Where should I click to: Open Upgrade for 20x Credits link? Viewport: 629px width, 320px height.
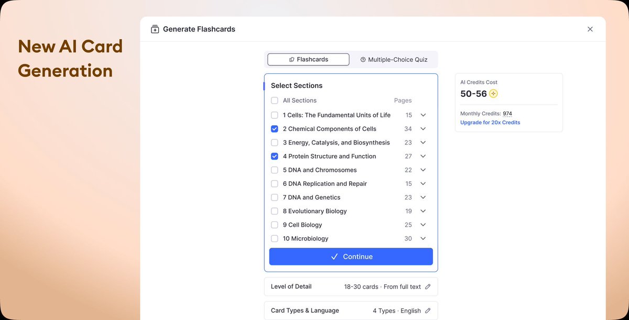coord(490,123)
